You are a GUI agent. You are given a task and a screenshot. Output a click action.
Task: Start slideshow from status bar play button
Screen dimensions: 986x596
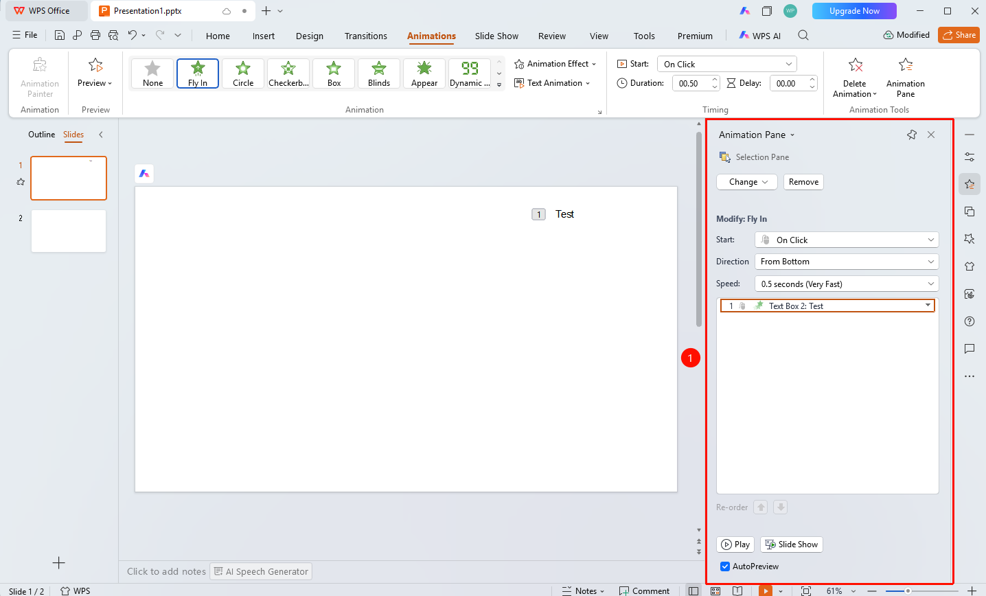765,591
